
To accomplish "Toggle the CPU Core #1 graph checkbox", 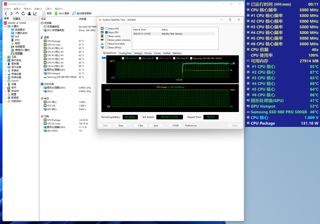I will [x=124, y=58].
